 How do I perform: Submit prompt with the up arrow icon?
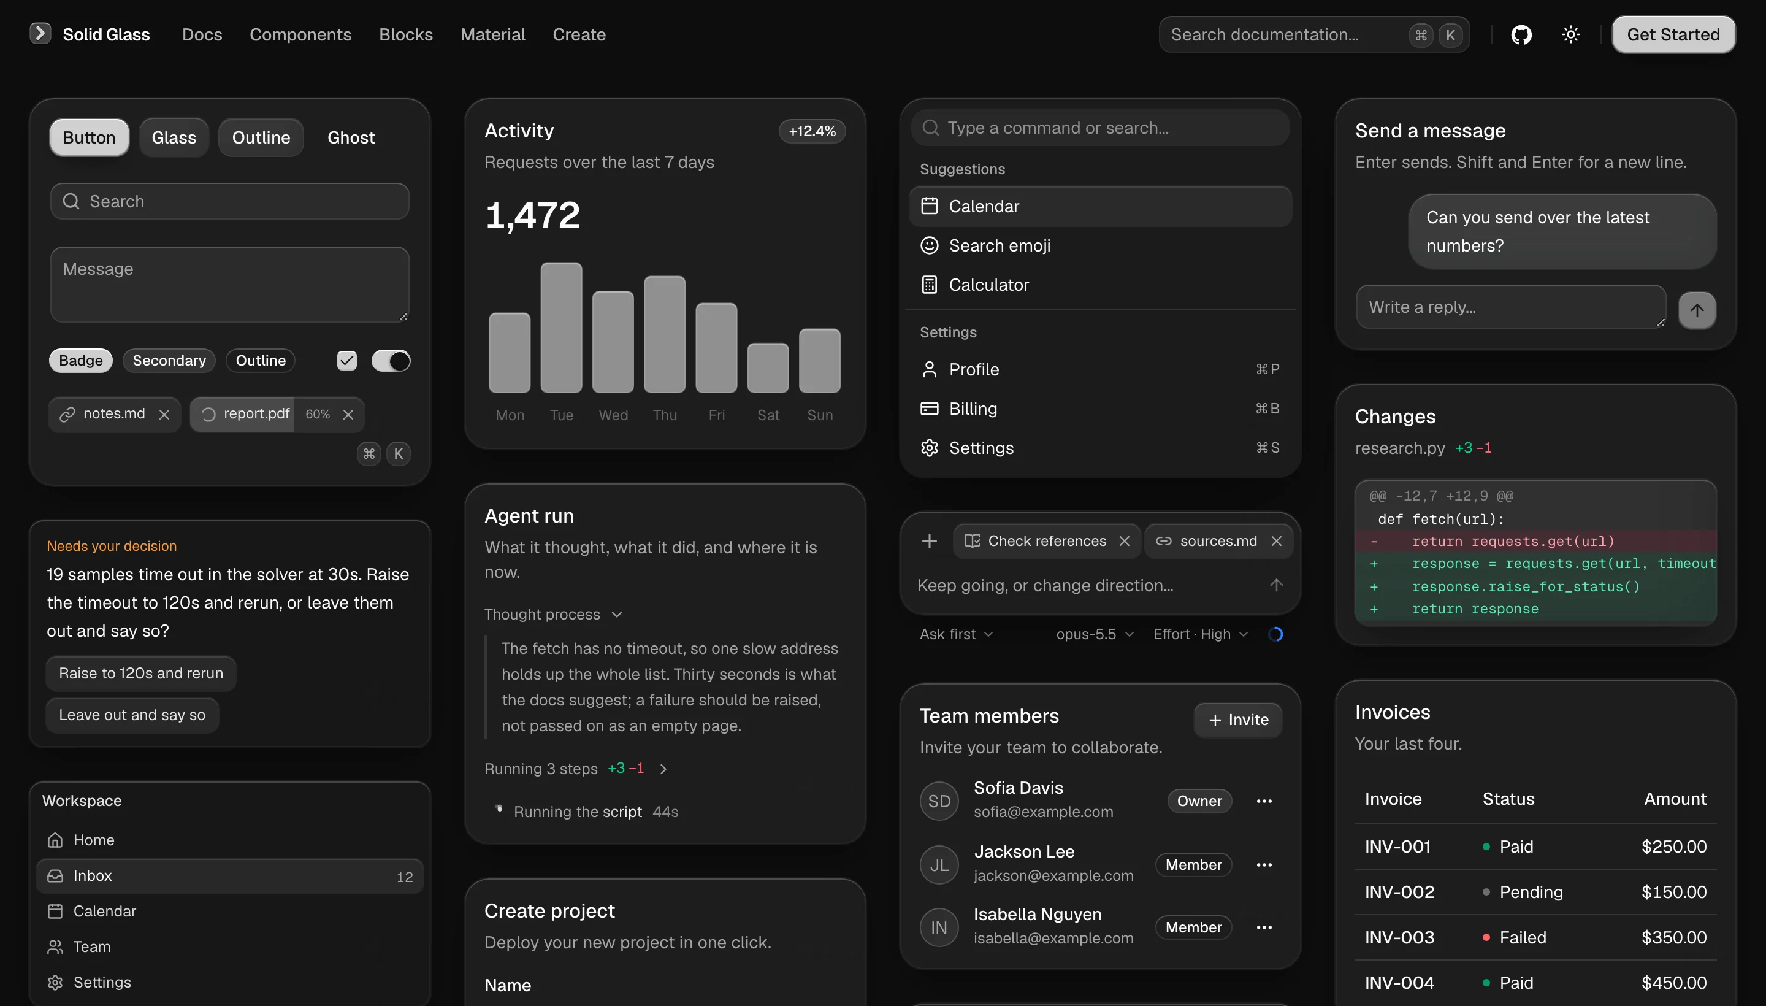tap(1275, 585)
